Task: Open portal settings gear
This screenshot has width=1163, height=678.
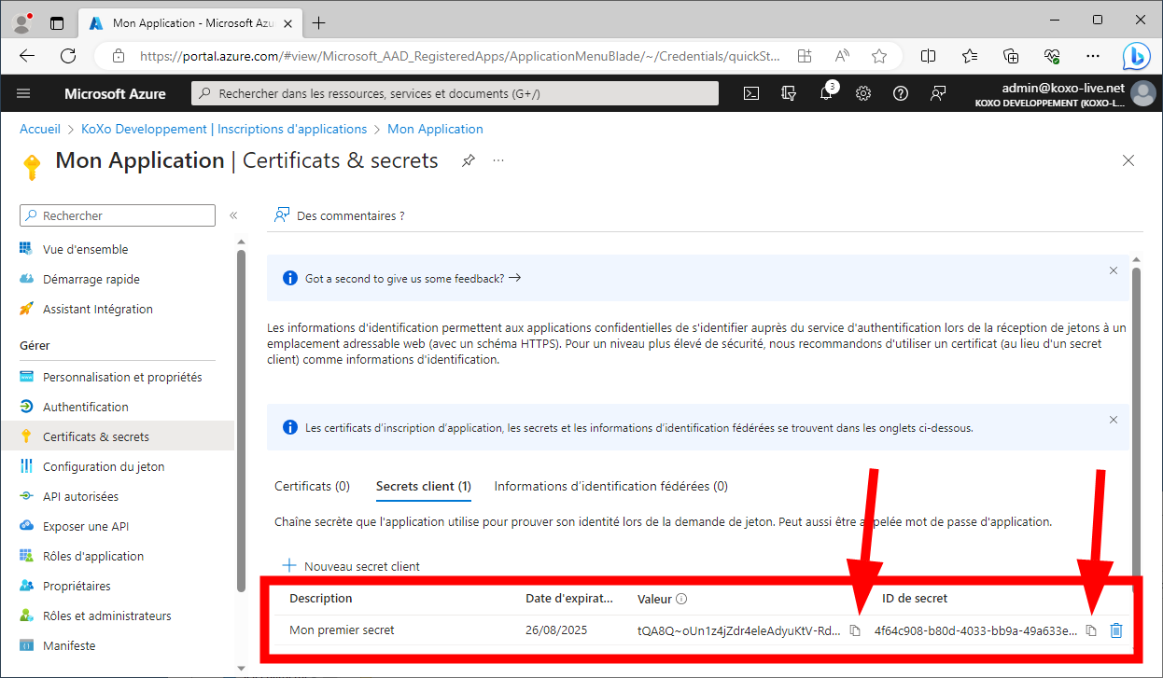Action: (x=863, y=93)
